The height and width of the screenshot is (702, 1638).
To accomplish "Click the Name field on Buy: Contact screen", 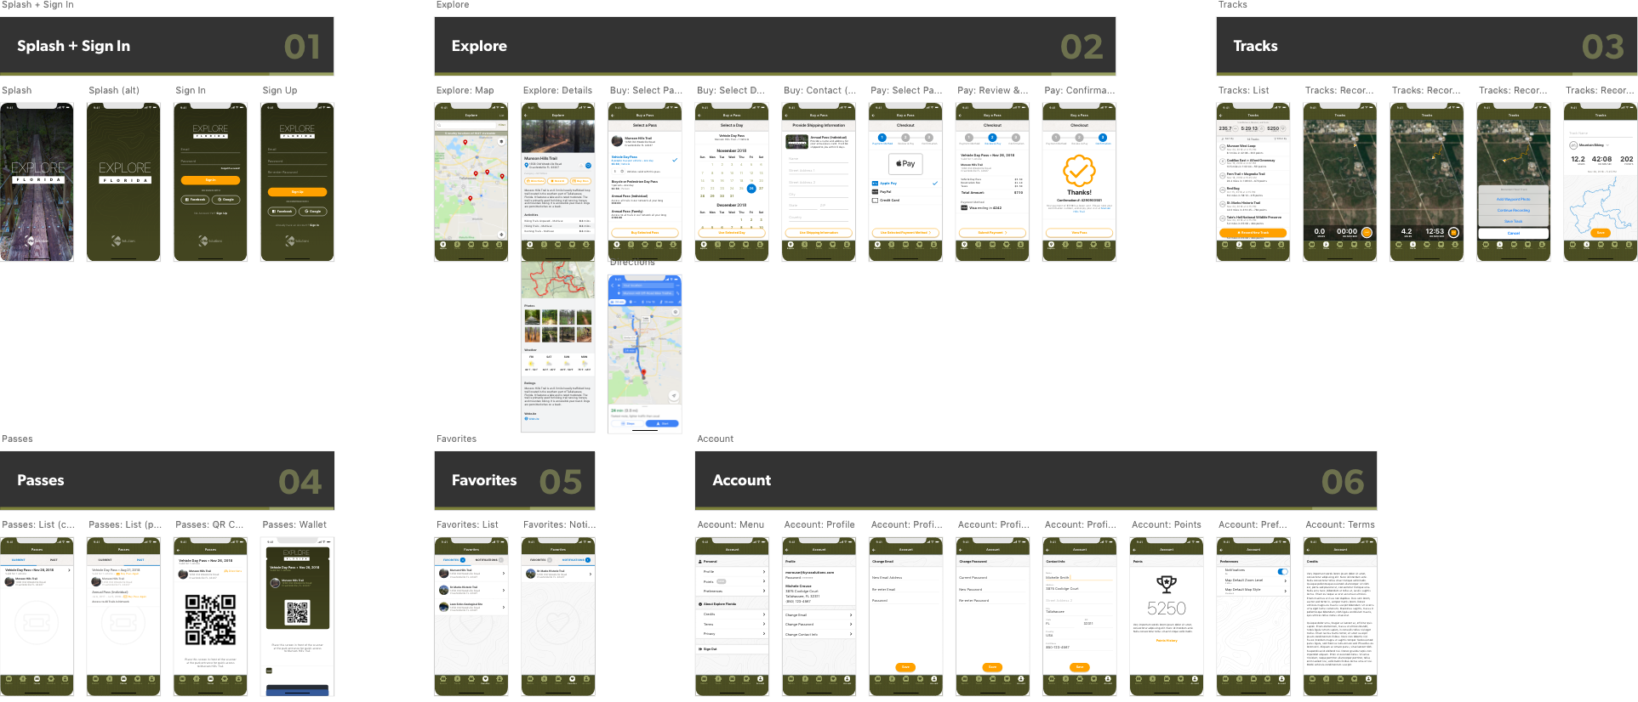I will coord(819,160).
